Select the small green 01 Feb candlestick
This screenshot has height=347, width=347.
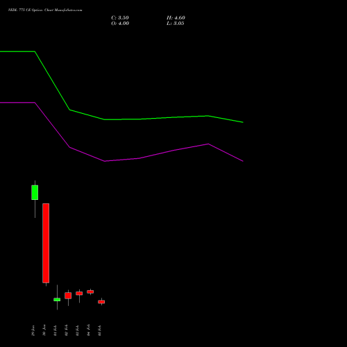point(57,300)
